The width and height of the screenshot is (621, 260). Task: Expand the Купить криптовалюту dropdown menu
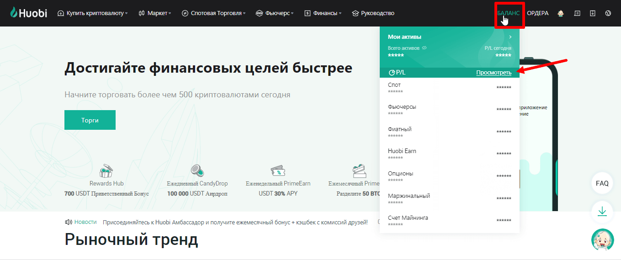(93, 13)
